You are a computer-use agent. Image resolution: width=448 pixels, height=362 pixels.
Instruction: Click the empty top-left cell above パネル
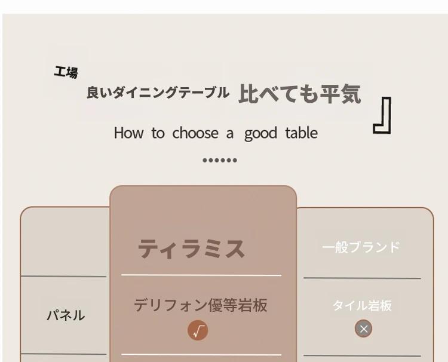click(x=66, y=242)
